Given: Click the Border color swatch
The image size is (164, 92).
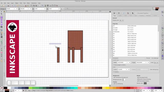Looking at the screenshot, I should click(x=145, y=83).
